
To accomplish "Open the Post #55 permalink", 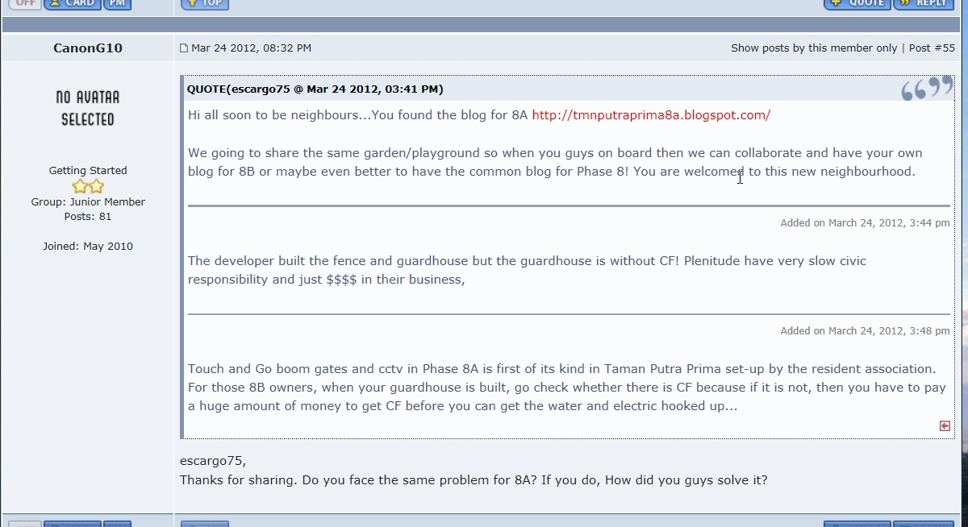I will coord(932,48).
